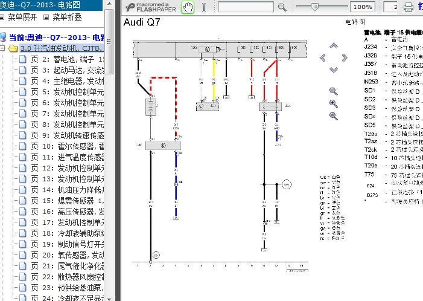
Task: Click the computer icon beside 当前:奥迪
Action: pos(2,37)
